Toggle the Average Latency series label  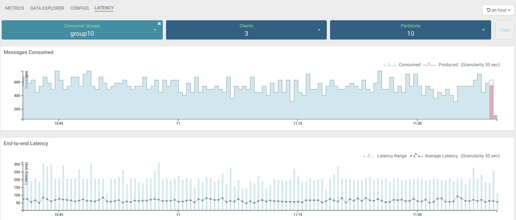(441, 156)
